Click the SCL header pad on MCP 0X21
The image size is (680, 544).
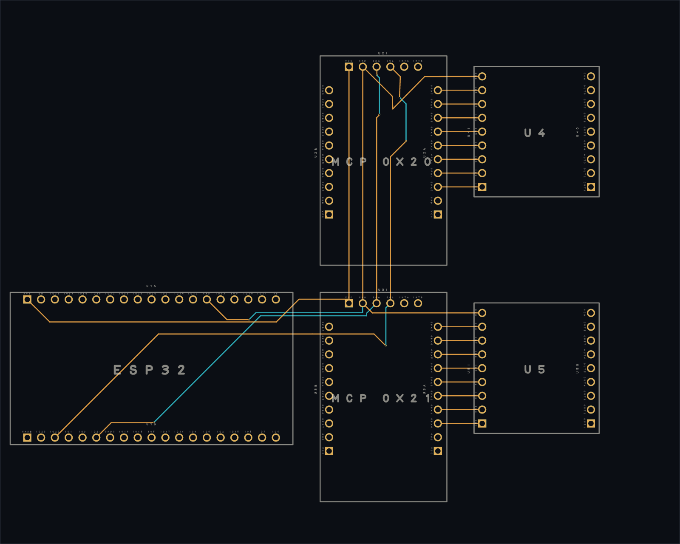point(390,303)
